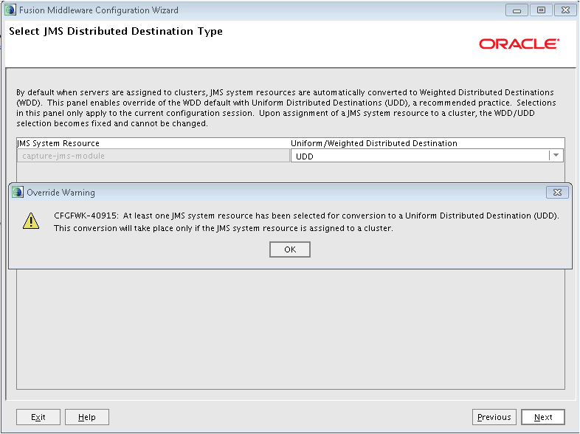Click the Next button
Viewport: 580px width, 434px height.
tap(542, 417)
